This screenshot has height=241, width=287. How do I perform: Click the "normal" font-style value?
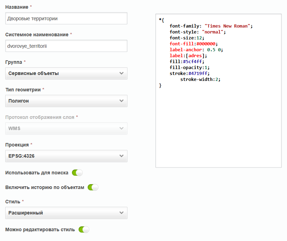click(213, 32)
